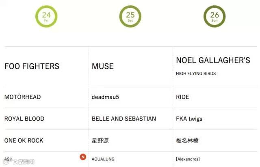Open the FKA twigs artist entry
This screenshot has height=167, width=260.
[x=189, y=119]
